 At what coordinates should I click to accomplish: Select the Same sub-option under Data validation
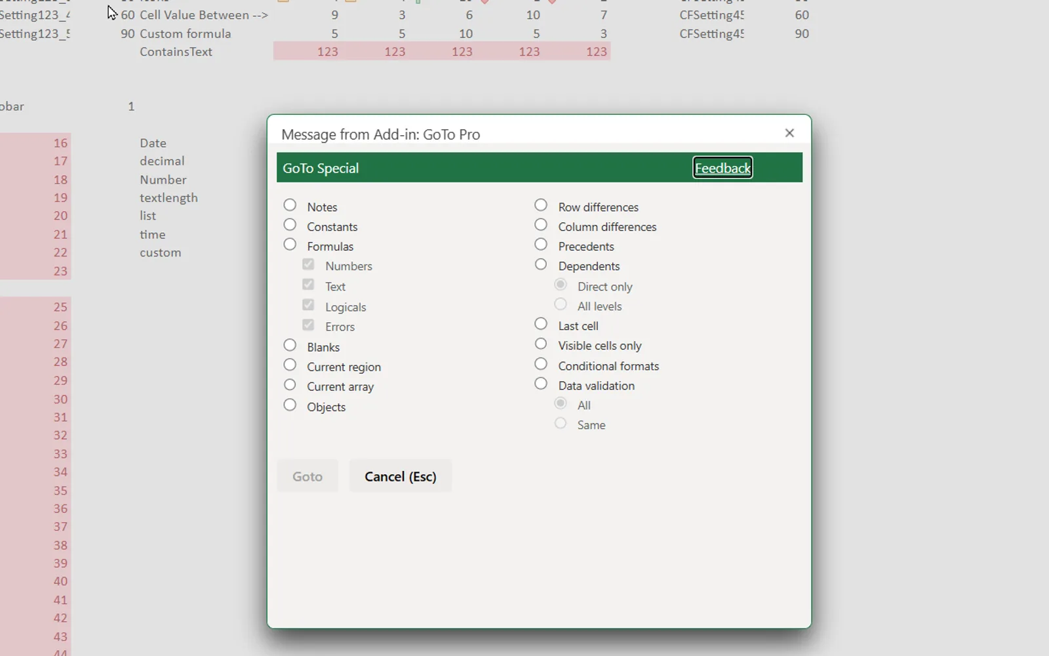561,424
